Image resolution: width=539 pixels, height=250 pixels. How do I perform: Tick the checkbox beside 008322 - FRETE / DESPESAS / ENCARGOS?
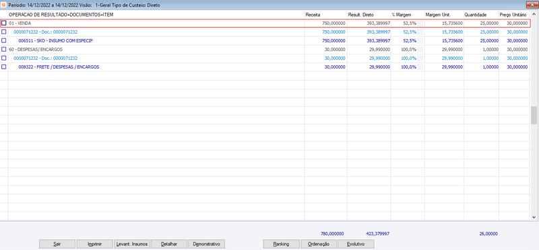coord(4,67)
